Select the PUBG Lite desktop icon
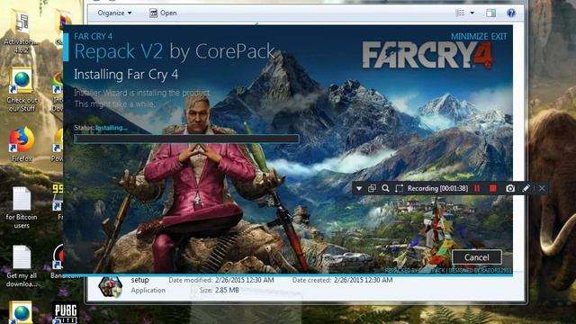576x324 pixels. click(65, 313)
